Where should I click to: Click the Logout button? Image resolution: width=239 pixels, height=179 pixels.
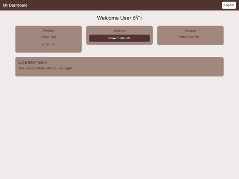click(229, 5)
